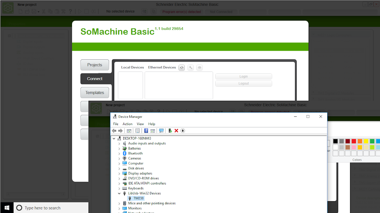Select DESKTOP-168NMI3 computer name
Image resolution: width=380 pixels, height=213 pixels.
tap(137, 138)
